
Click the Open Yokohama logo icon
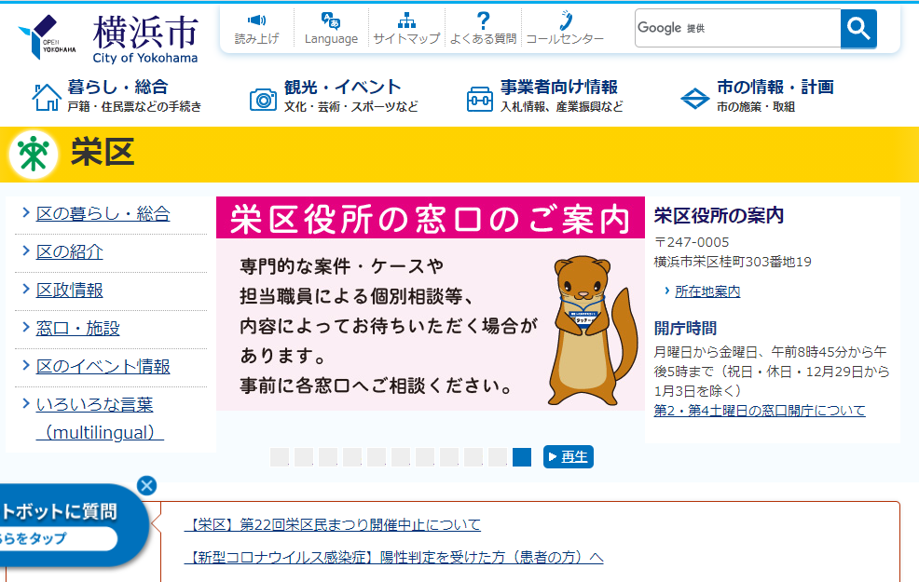[x=47, y=37]
